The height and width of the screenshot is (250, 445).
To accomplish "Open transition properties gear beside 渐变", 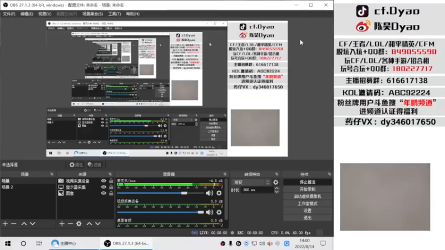I will click(275, 182).
